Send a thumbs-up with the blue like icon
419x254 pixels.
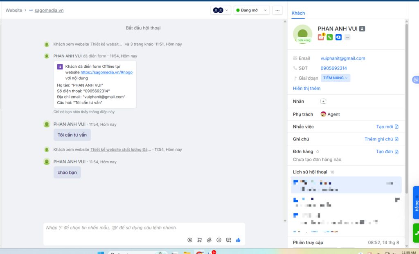coord(238,240)
